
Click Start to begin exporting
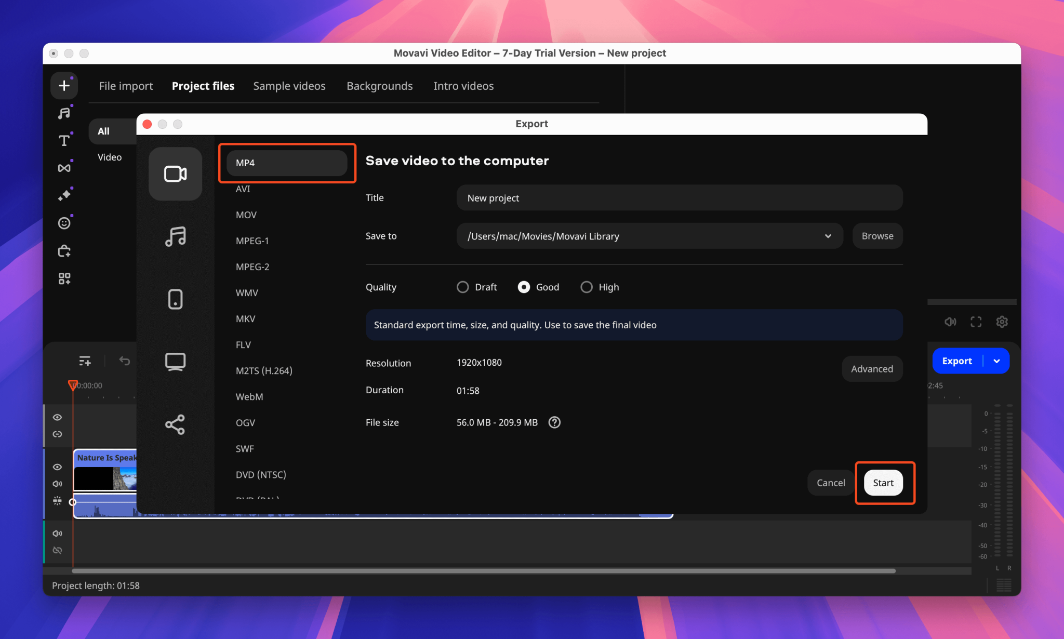pos(883,483)
